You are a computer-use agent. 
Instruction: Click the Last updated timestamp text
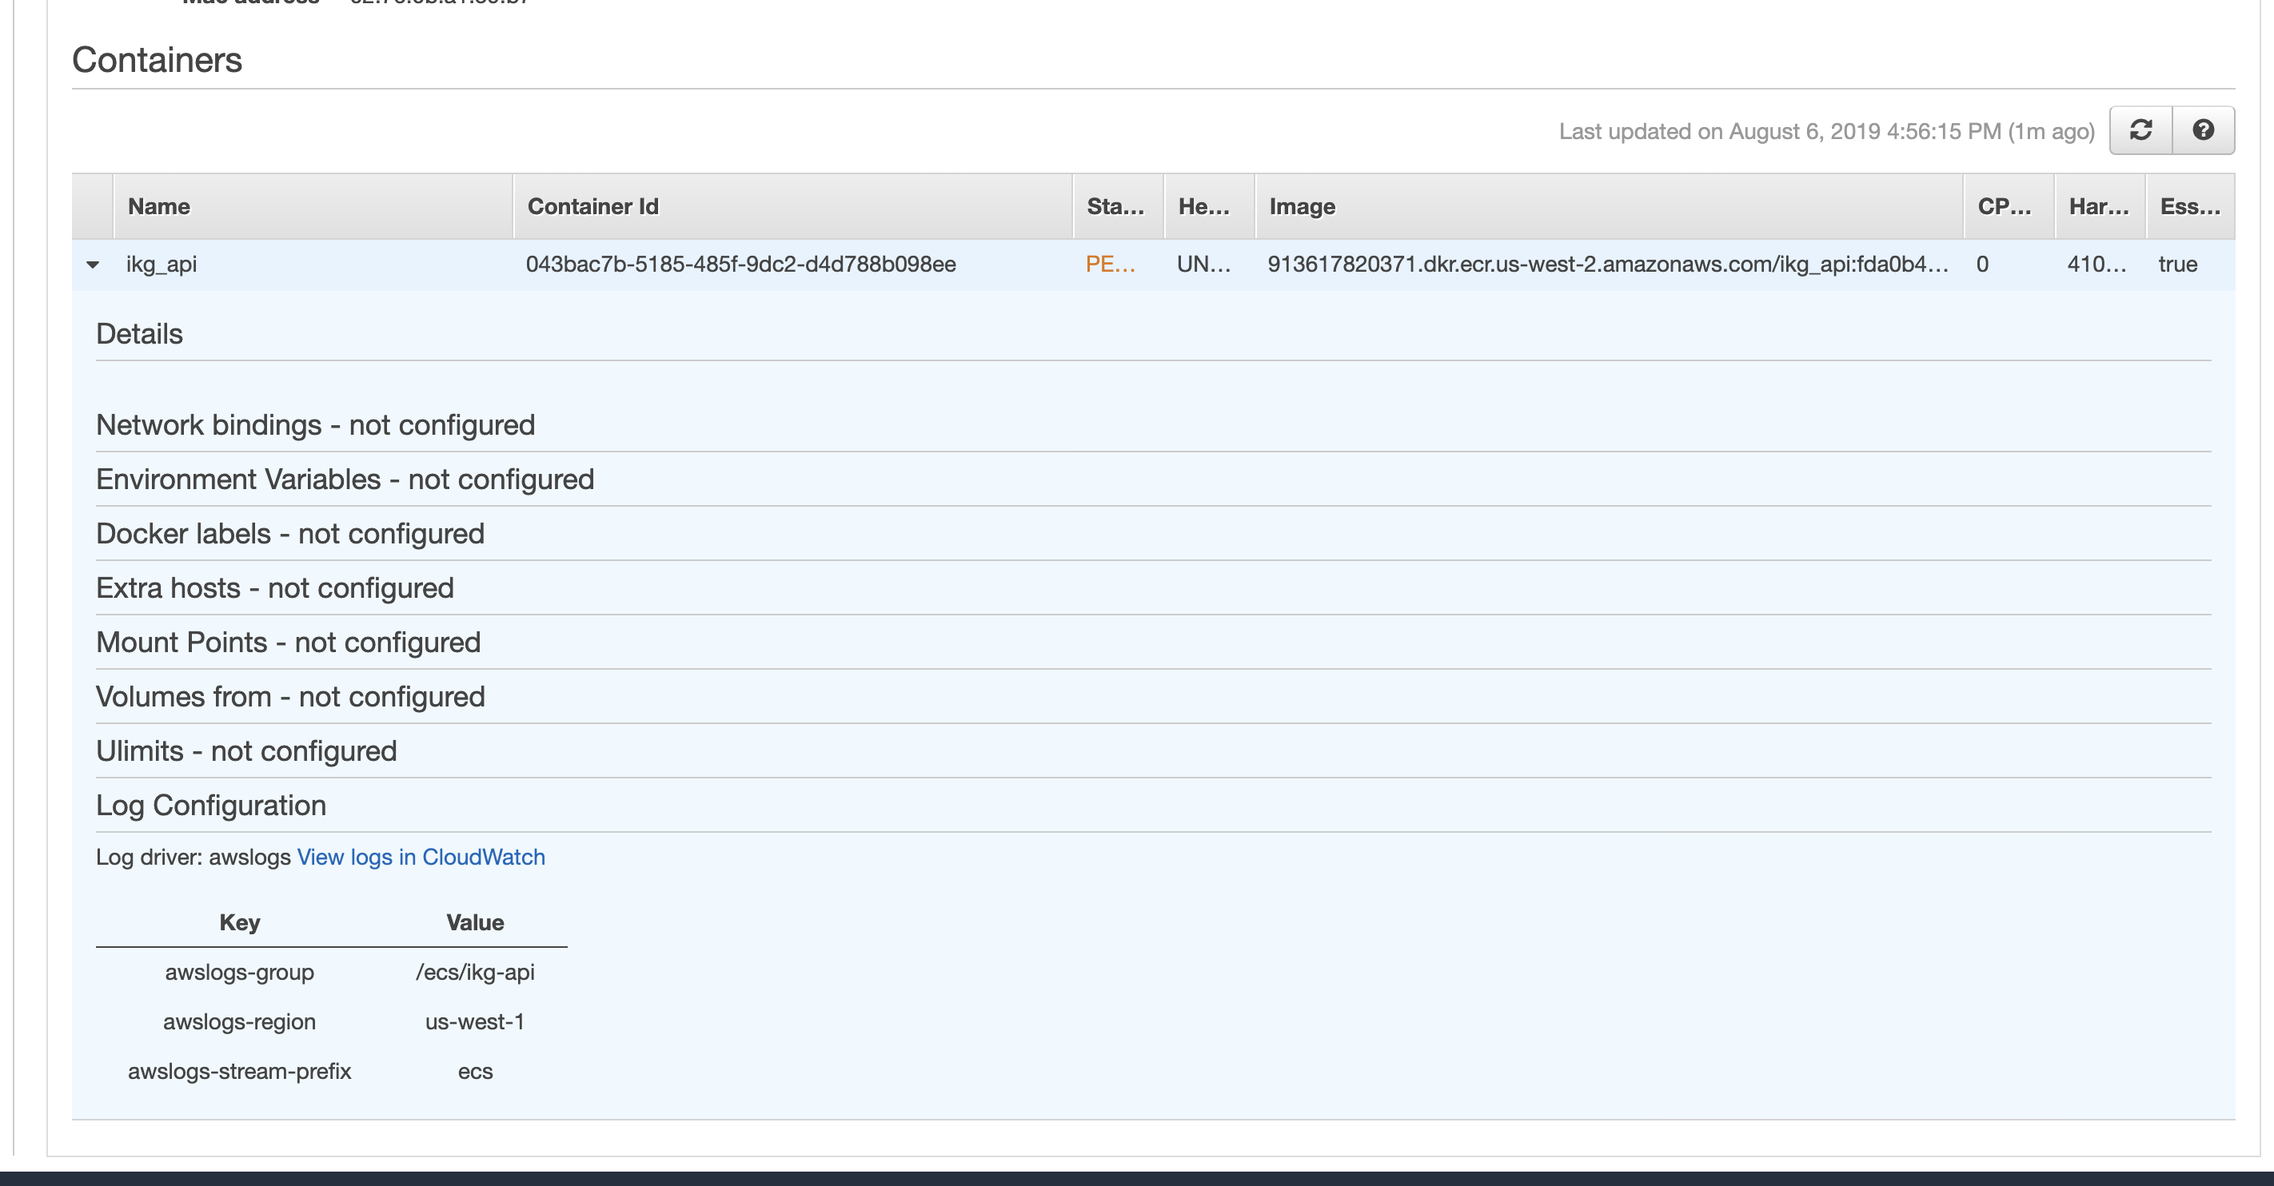1825,132
